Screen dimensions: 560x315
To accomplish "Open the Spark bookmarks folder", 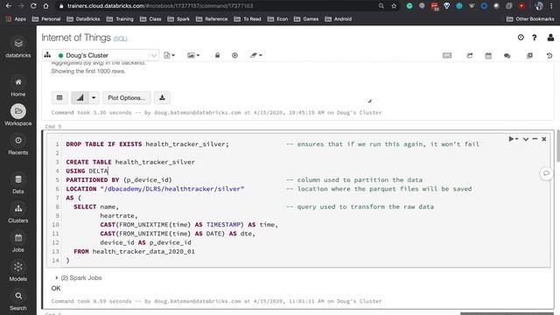I will coord(178,19).
